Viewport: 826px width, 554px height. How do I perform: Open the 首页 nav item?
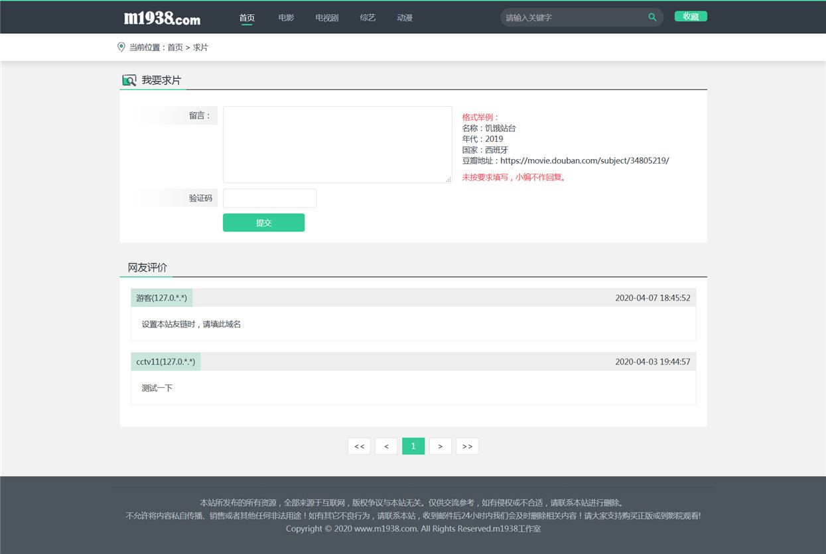247,18
